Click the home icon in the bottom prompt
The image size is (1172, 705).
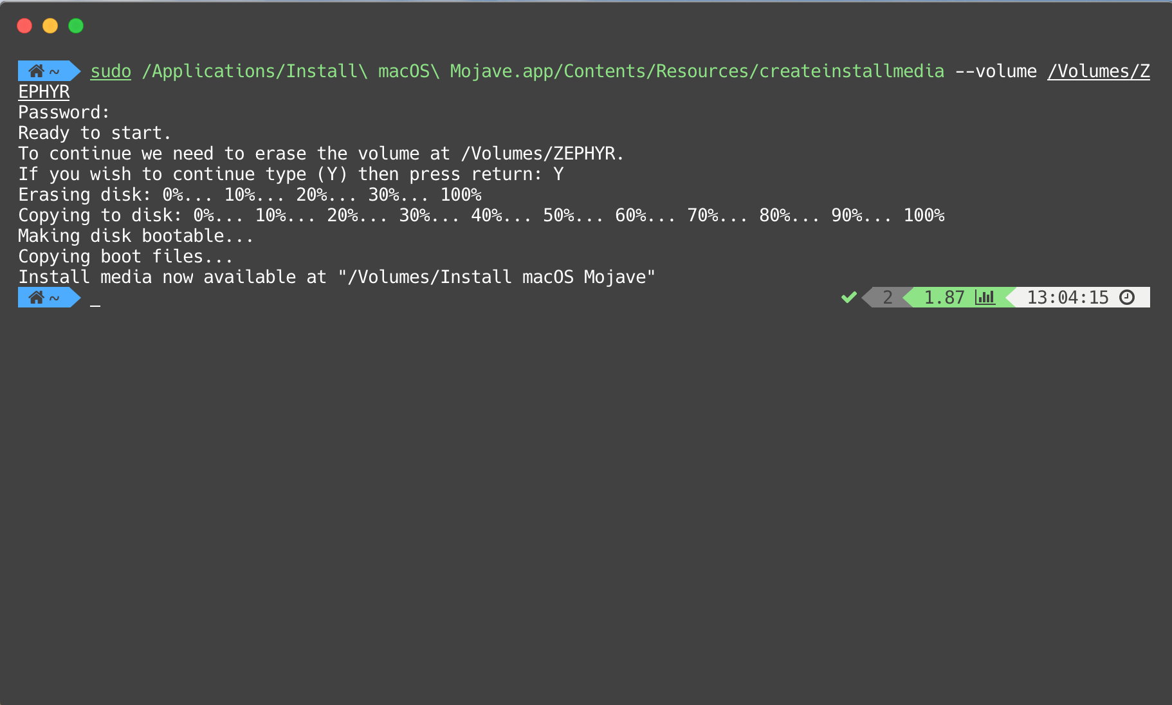coord(36,297)
